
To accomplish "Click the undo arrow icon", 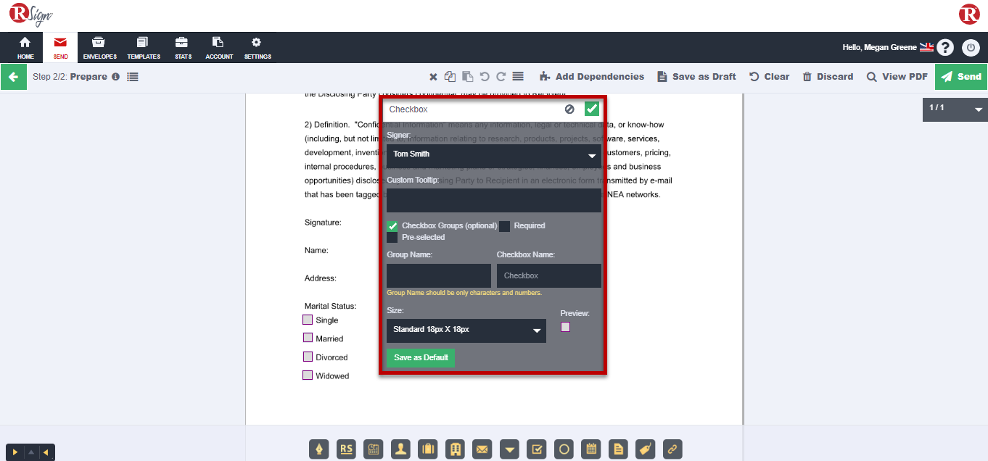I will coord(485,77).
